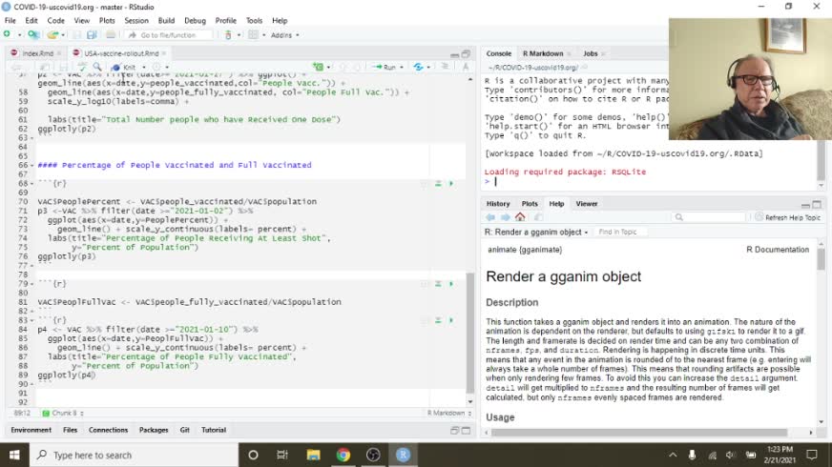Click the Run button in editor
The image size is (832, 467).
pyautogui.click(x=385, y=68)
